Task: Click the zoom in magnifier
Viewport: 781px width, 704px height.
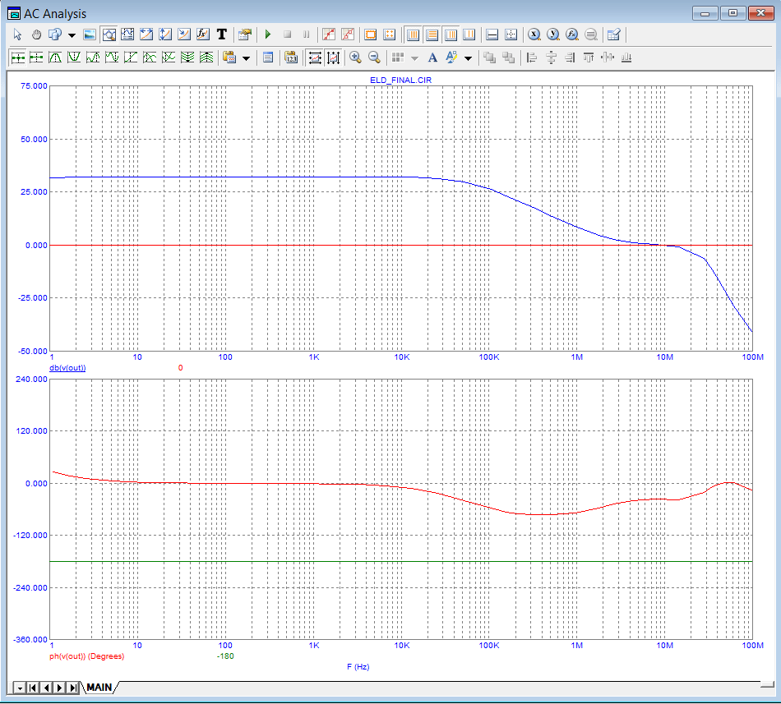Action: tap(355, 58)
